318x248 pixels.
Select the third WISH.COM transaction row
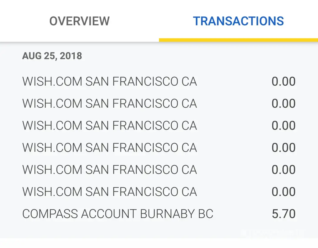click(x=110, y=126)
